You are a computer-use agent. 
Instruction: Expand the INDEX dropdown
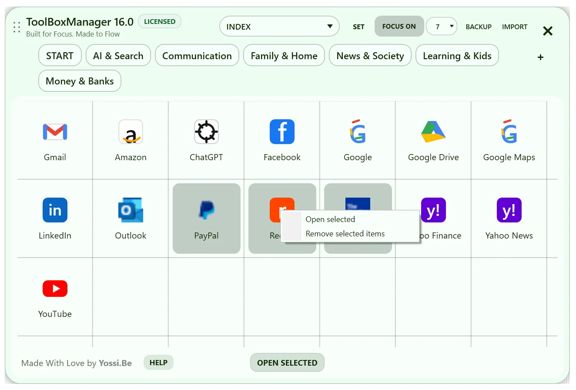pyautogui.click(x=279, y=27)
